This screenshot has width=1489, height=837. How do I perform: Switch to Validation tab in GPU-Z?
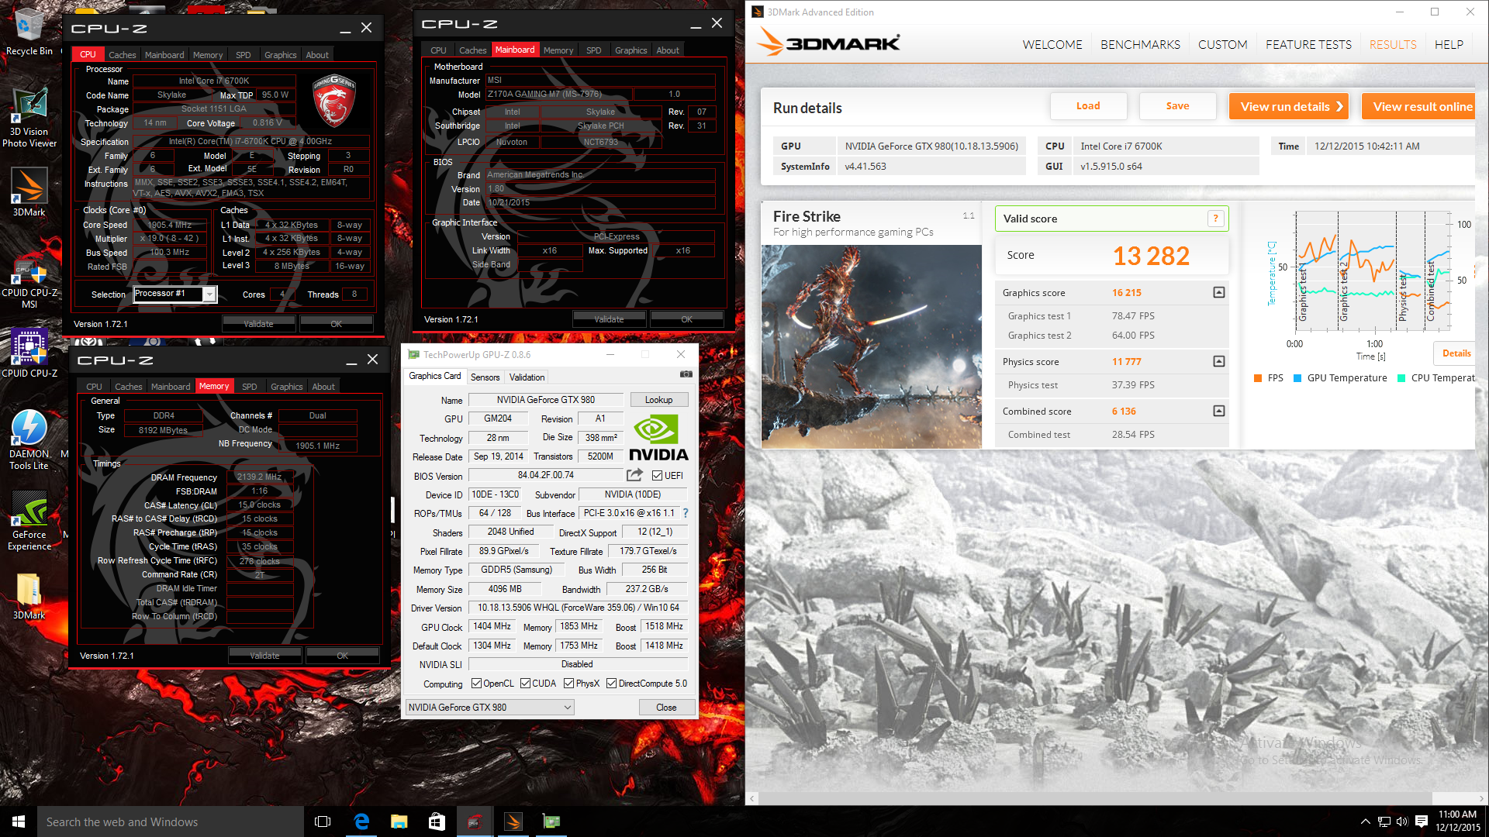(x=527, y=377)
